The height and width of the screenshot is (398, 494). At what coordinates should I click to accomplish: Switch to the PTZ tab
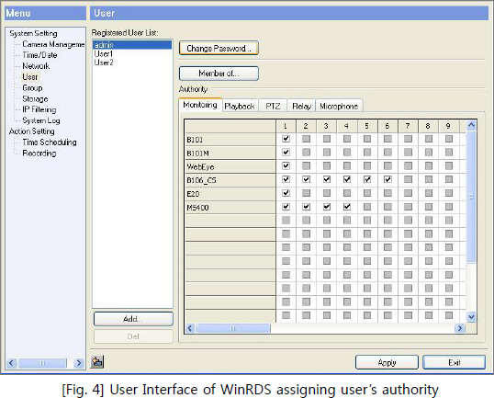tap(273, 106)
